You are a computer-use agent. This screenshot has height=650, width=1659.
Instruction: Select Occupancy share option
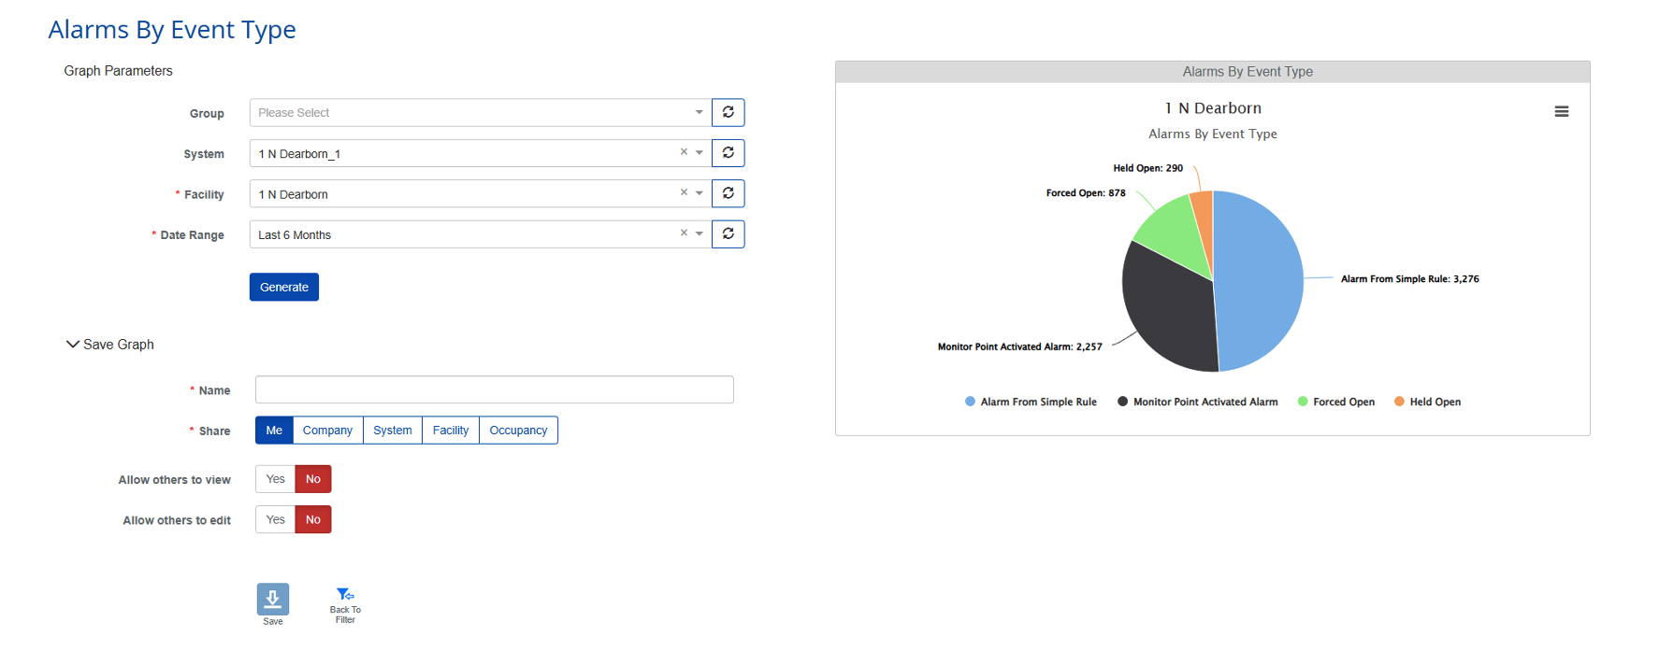click(x=518, y=431)
